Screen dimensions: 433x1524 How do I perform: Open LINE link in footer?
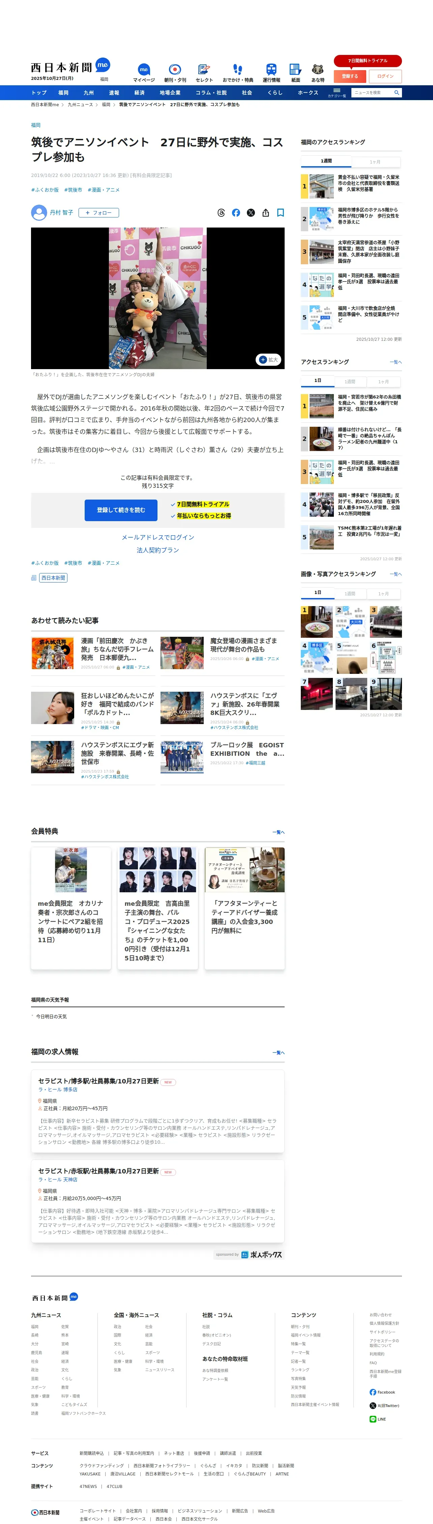click(x=377, y=1419)
